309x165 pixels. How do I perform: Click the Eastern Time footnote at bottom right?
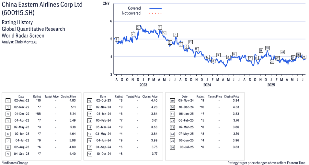[x=267, y=163]
